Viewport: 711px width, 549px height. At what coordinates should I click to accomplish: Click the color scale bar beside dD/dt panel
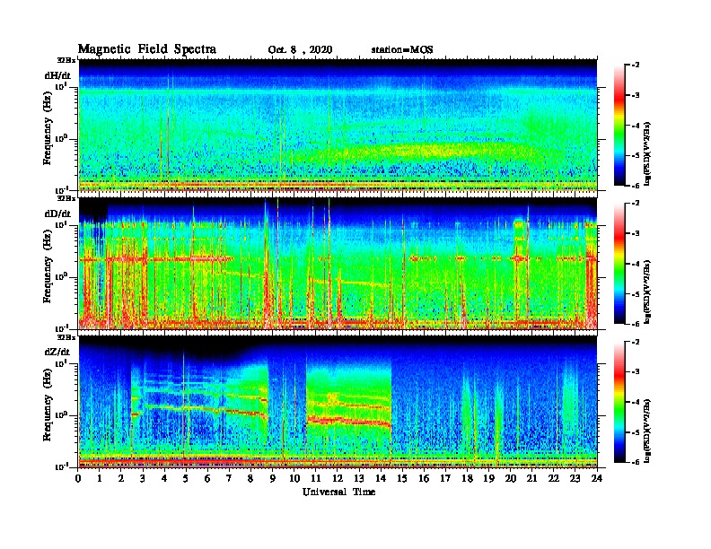coord(619,264)
